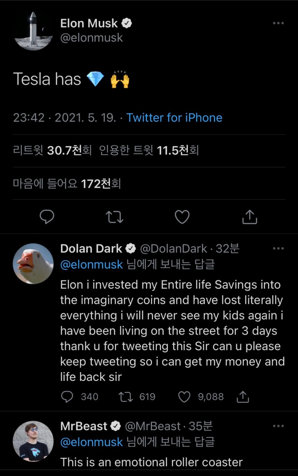Click the reply icon under Elon's tweet
This screenshot has height=476, width=298.
click(47, 217)
